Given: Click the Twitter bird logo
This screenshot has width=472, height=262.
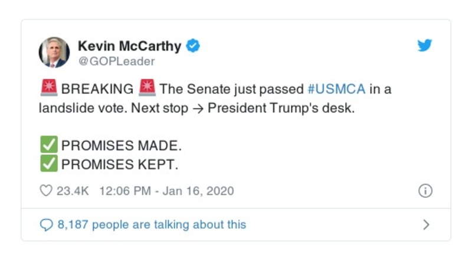Looking at the screenshot, I should [x=425, y=46].
